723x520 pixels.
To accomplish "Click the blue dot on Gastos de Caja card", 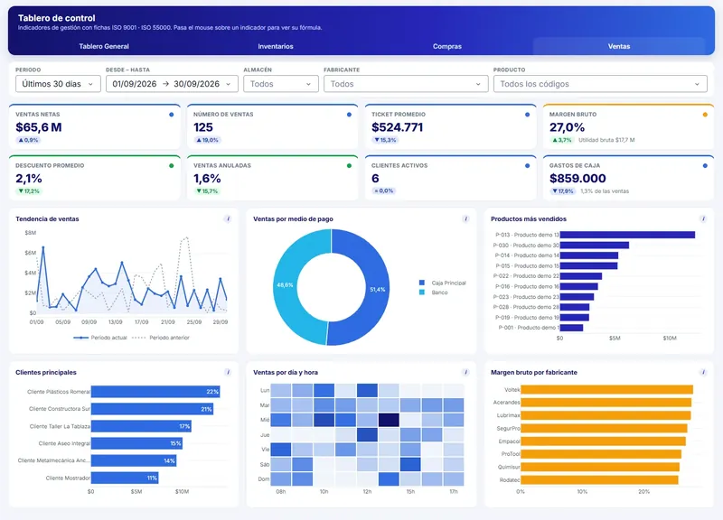I will (705, 166).
